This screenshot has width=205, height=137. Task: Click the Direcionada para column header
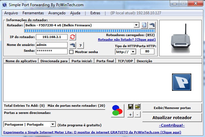coord(54,61)
